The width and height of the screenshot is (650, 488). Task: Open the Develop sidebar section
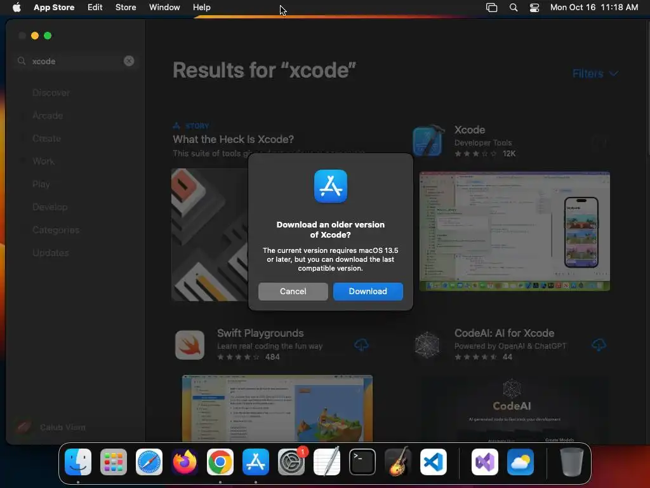pyautogui.click(x=50, y=207)
